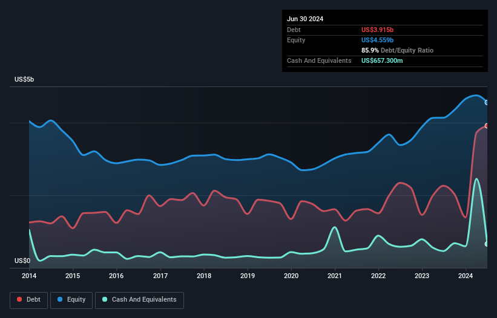This screenshot has width=497, height=318.
Task: Click the Jun 30 2024 tooltip date
Action: [305, 19]
